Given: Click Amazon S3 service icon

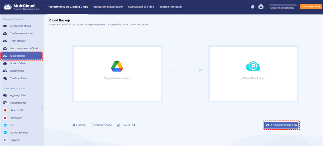Looking at the screenshot, I should tap(5, 110).
